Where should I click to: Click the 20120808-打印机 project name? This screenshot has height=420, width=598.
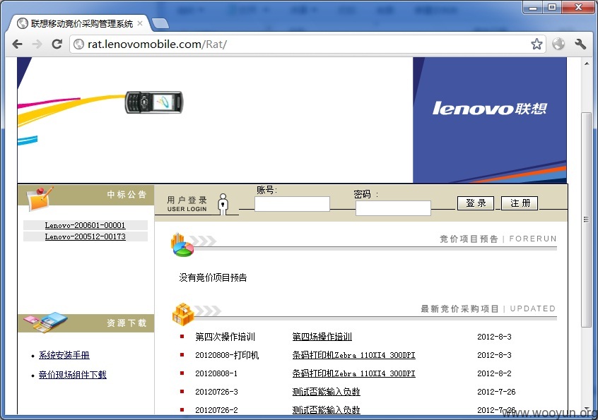227,355
